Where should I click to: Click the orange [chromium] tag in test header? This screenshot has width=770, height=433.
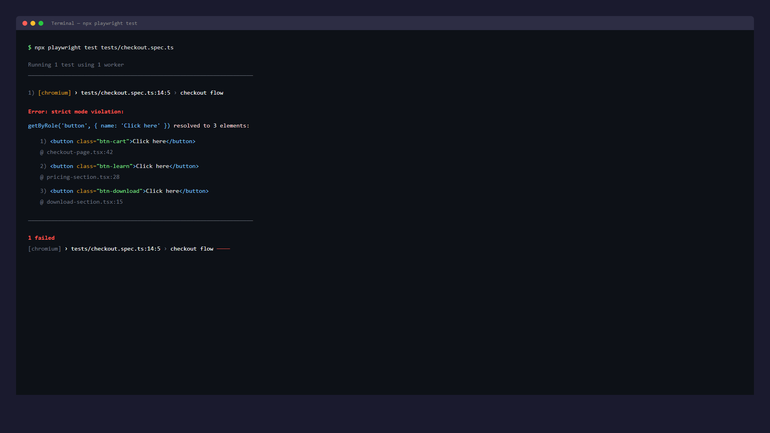(x=55, y=93)
